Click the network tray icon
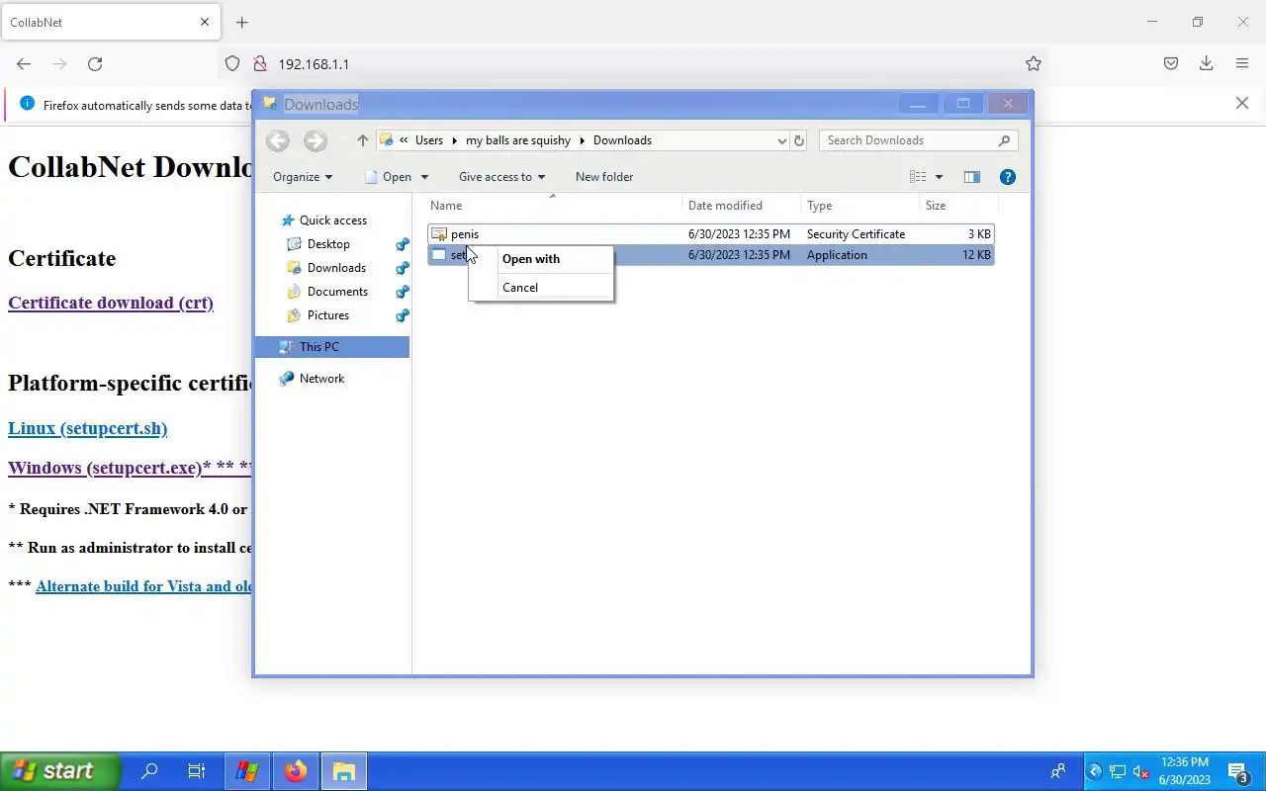Viewport: 1266px width, 791px height. (x=1118, y=772)
